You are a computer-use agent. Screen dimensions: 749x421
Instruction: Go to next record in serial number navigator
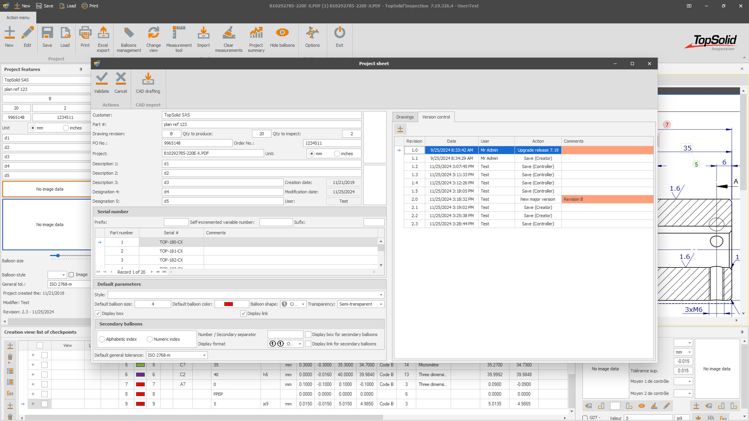point(152,272)
